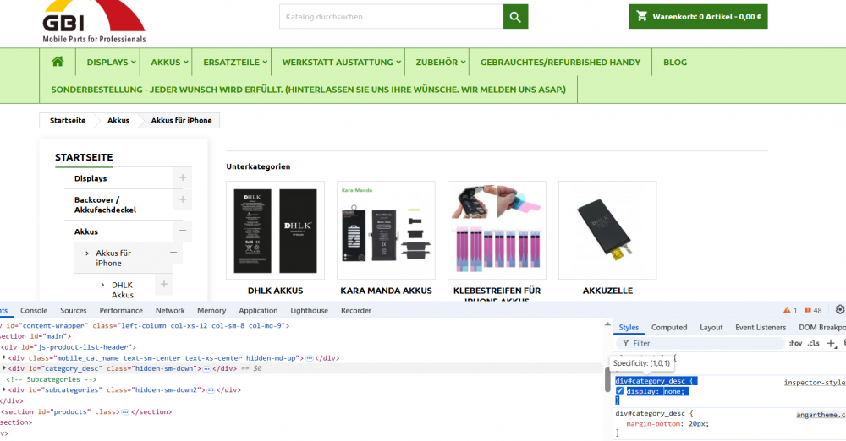Screen dimensions: 846x441
Task: Click the GBI logo
Action: pos(94,22)
